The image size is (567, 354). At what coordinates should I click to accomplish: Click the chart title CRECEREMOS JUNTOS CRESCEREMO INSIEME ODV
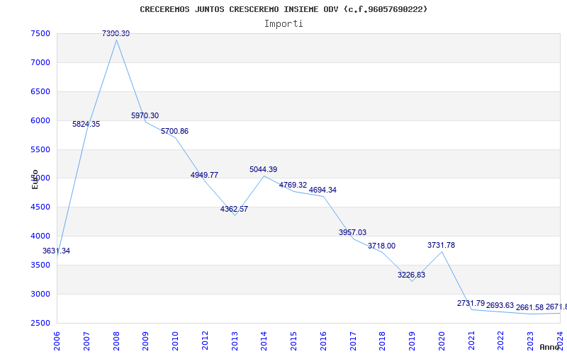(283, 9)
